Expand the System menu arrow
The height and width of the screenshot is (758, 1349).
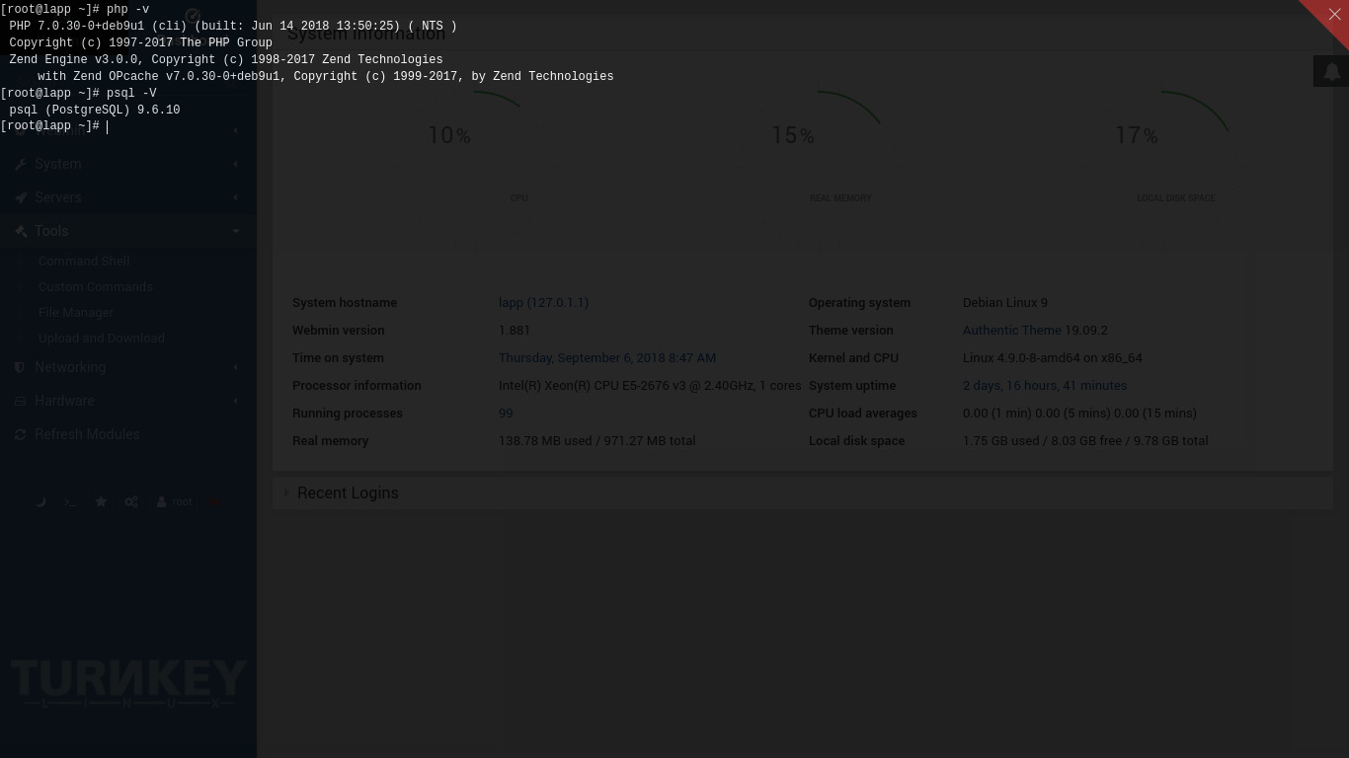pos(235,164)
